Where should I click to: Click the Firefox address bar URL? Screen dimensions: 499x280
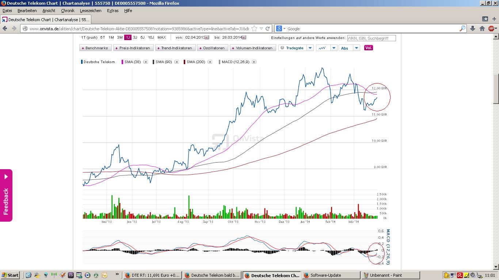click(x=139, y=28)
